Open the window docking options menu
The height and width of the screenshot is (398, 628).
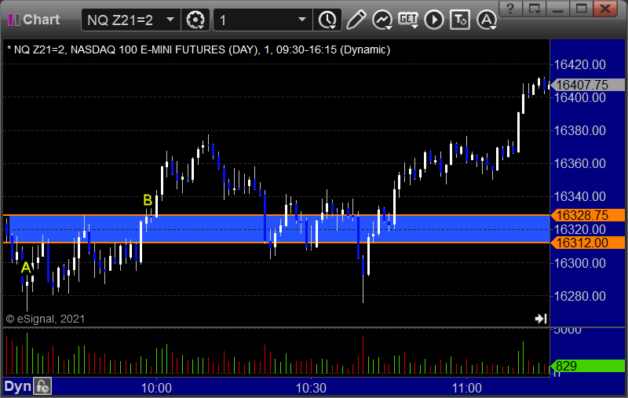click(x=535, y=9)
